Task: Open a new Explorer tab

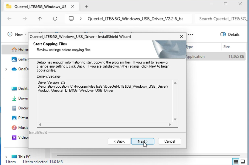Action: tap(87, 7)
